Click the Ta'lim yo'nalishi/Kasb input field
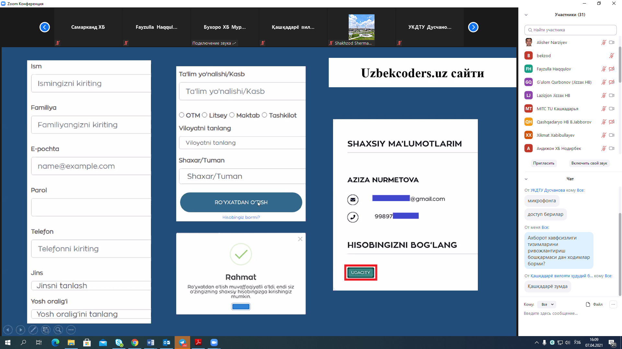This screenshot has width=622, height=349. [242, 91]
